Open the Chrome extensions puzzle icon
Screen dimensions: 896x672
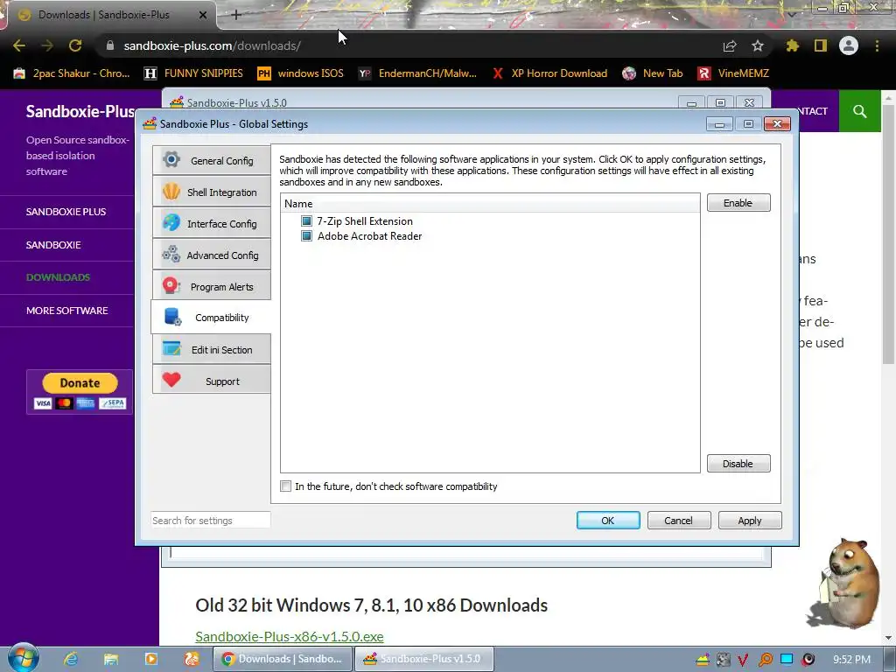(x=793, y=45)
